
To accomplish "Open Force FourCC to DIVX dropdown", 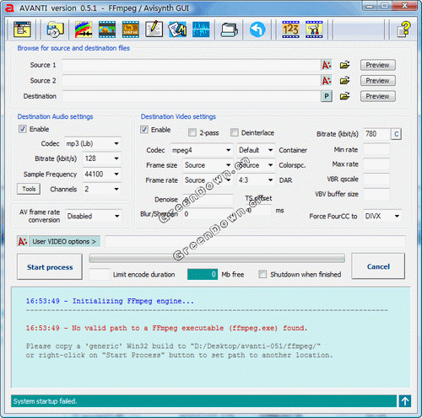I will 382,216.
